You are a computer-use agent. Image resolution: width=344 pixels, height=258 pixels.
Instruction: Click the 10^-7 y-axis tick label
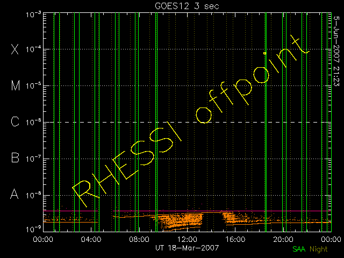[x=33, y=159]
